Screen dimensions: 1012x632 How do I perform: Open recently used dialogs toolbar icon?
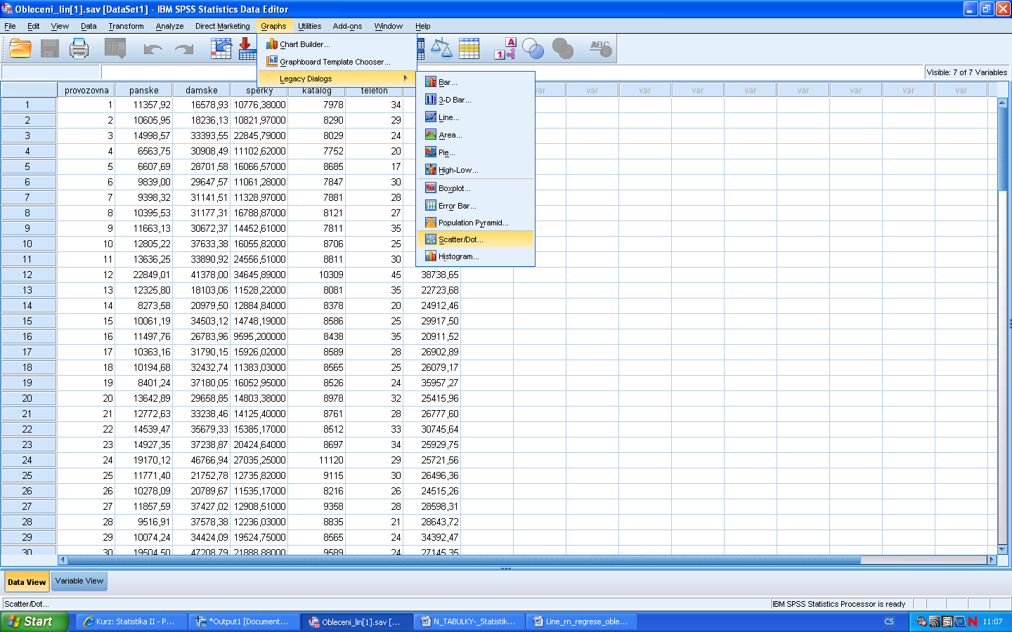115,48
